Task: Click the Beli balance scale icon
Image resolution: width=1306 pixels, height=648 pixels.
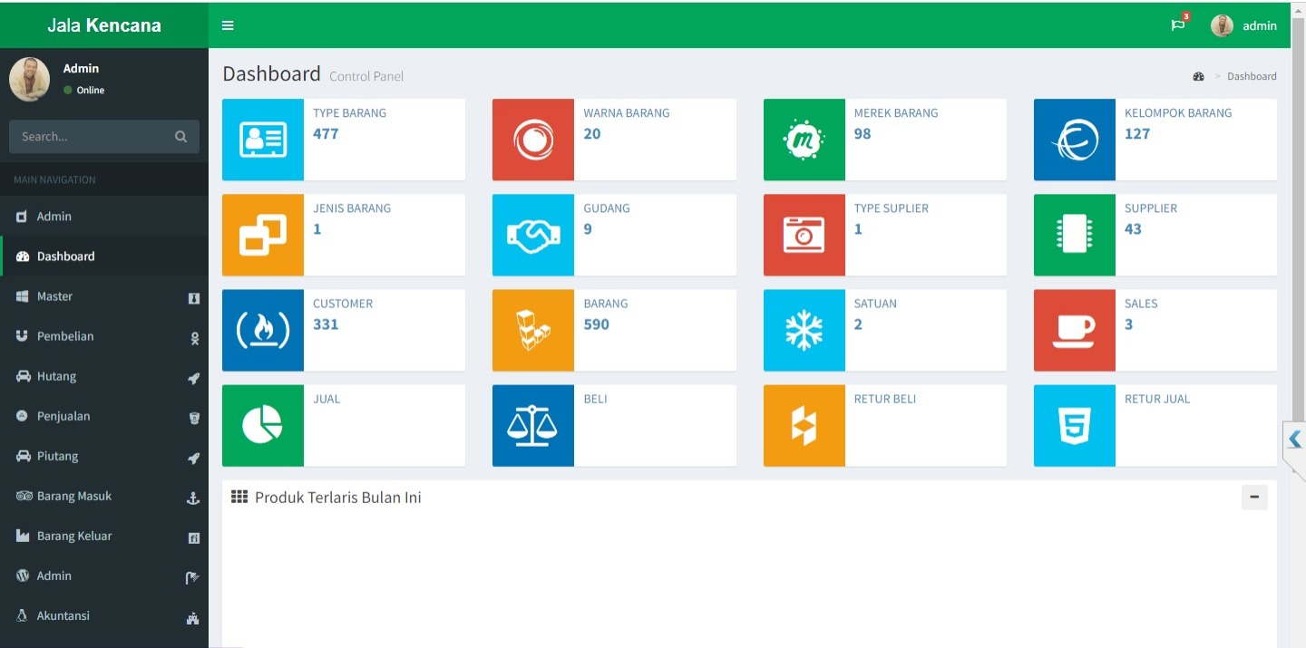Action: click(533, 426)
